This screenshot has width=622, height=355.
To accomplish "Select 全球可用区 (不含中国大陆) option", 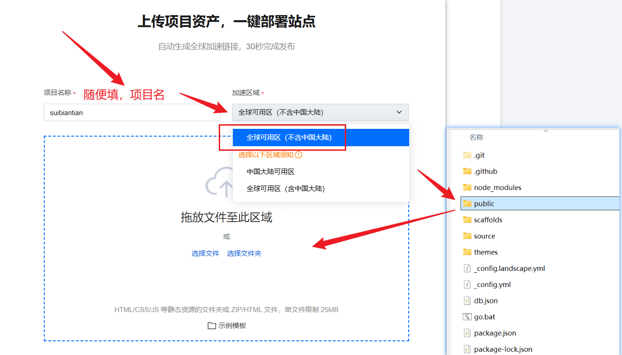I will (x=289, y=138).
